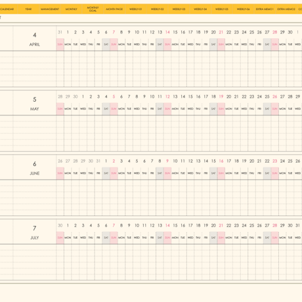Screen dimensions: 302x302
Task: Open the WEEKLY-03 tab
Action: tap(179, 9)
